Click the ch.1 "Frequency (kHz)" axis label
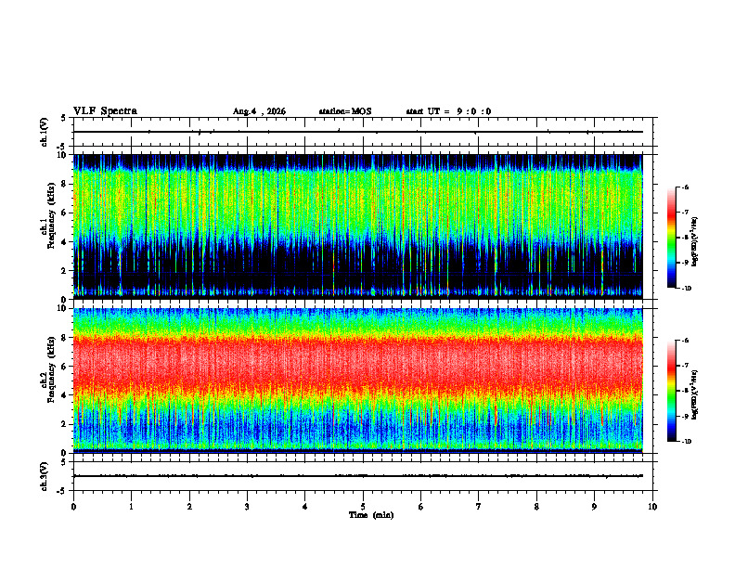 [x=51, y=215]
